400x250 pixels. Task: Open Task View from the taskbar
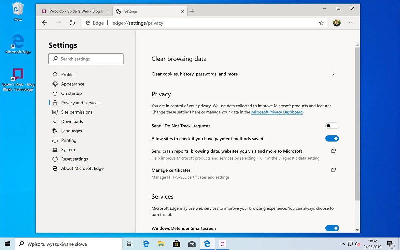(130, 244)
